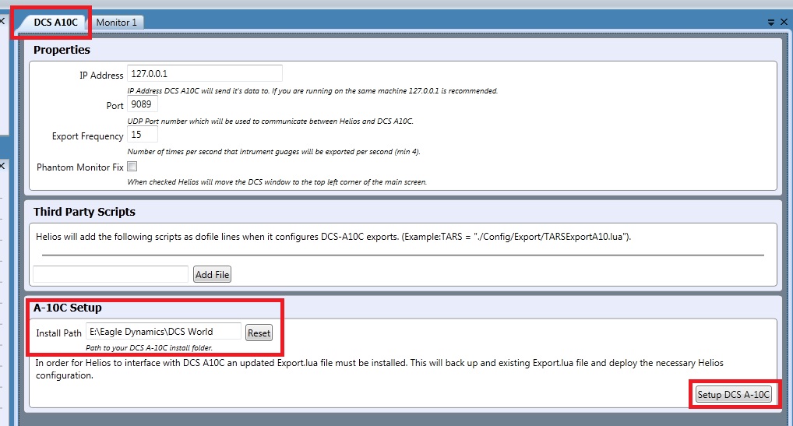Click the IP Address label
Image resolution: width=793 pixels, height=426 pixels.
(101, 76)
